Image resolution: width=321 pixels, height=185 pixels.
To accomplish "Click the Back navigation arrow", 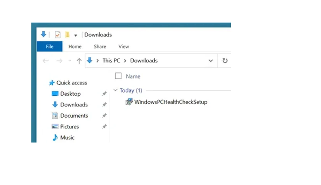I will point(46,61).
